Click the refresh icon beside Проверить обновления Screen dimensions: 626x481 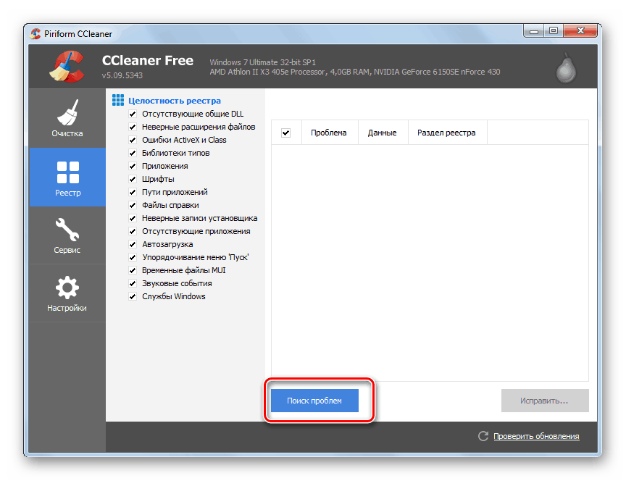click(483, 436)
